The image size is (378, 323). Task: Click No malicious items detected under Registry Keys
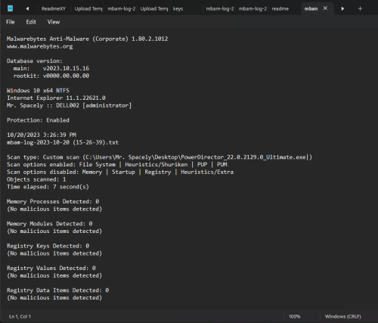(54, 253)
